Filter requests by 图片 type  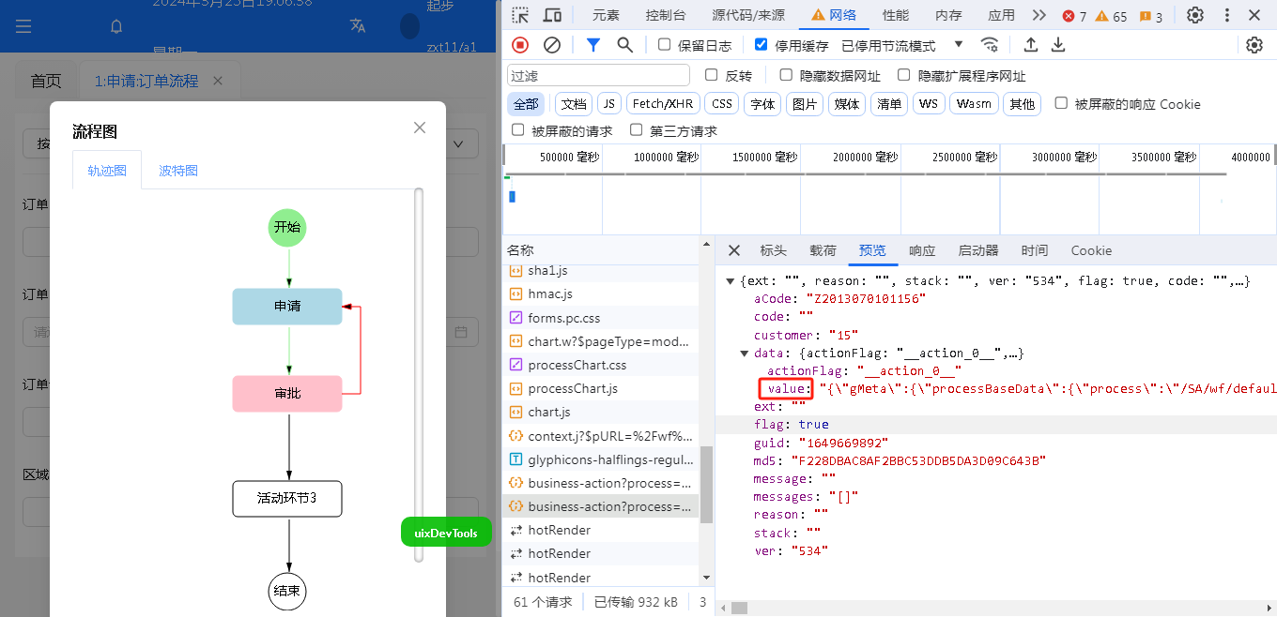click(x=805, y=104)
